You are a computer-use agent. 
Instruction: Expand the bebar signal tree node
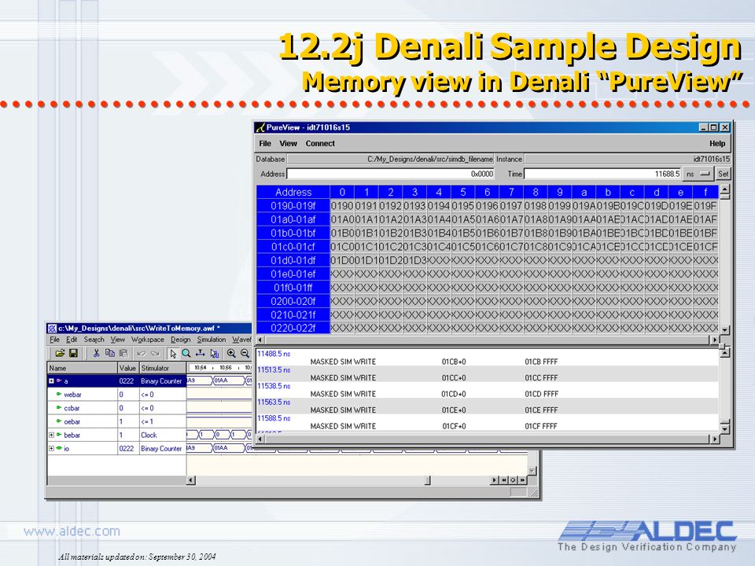coord(52,435)
